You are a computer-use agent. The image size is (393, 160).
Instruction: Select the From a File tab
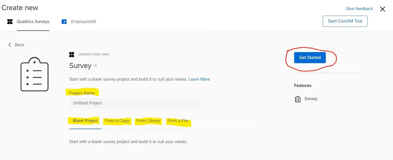178,121
